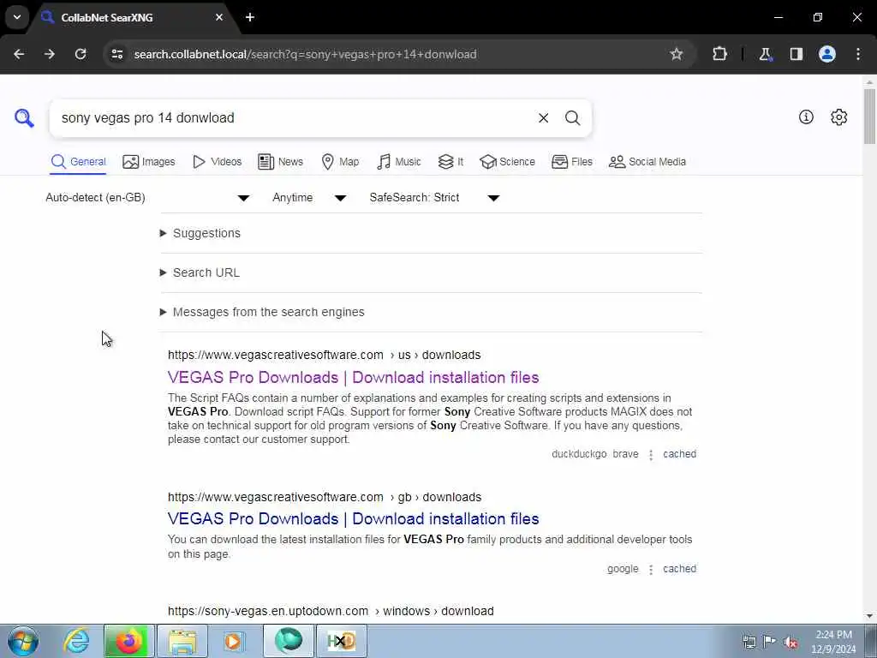Switch to the Map category
877x658 pixels.
[x=340, y=162]
